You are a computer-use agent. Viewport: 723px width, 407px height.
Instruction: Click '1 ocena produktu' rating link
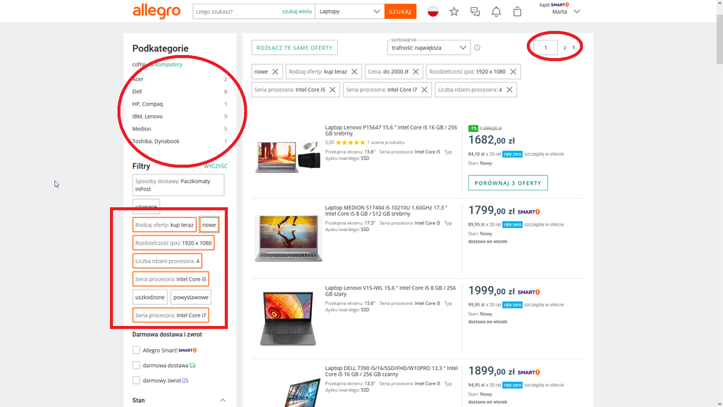click(x=386, y=143)
